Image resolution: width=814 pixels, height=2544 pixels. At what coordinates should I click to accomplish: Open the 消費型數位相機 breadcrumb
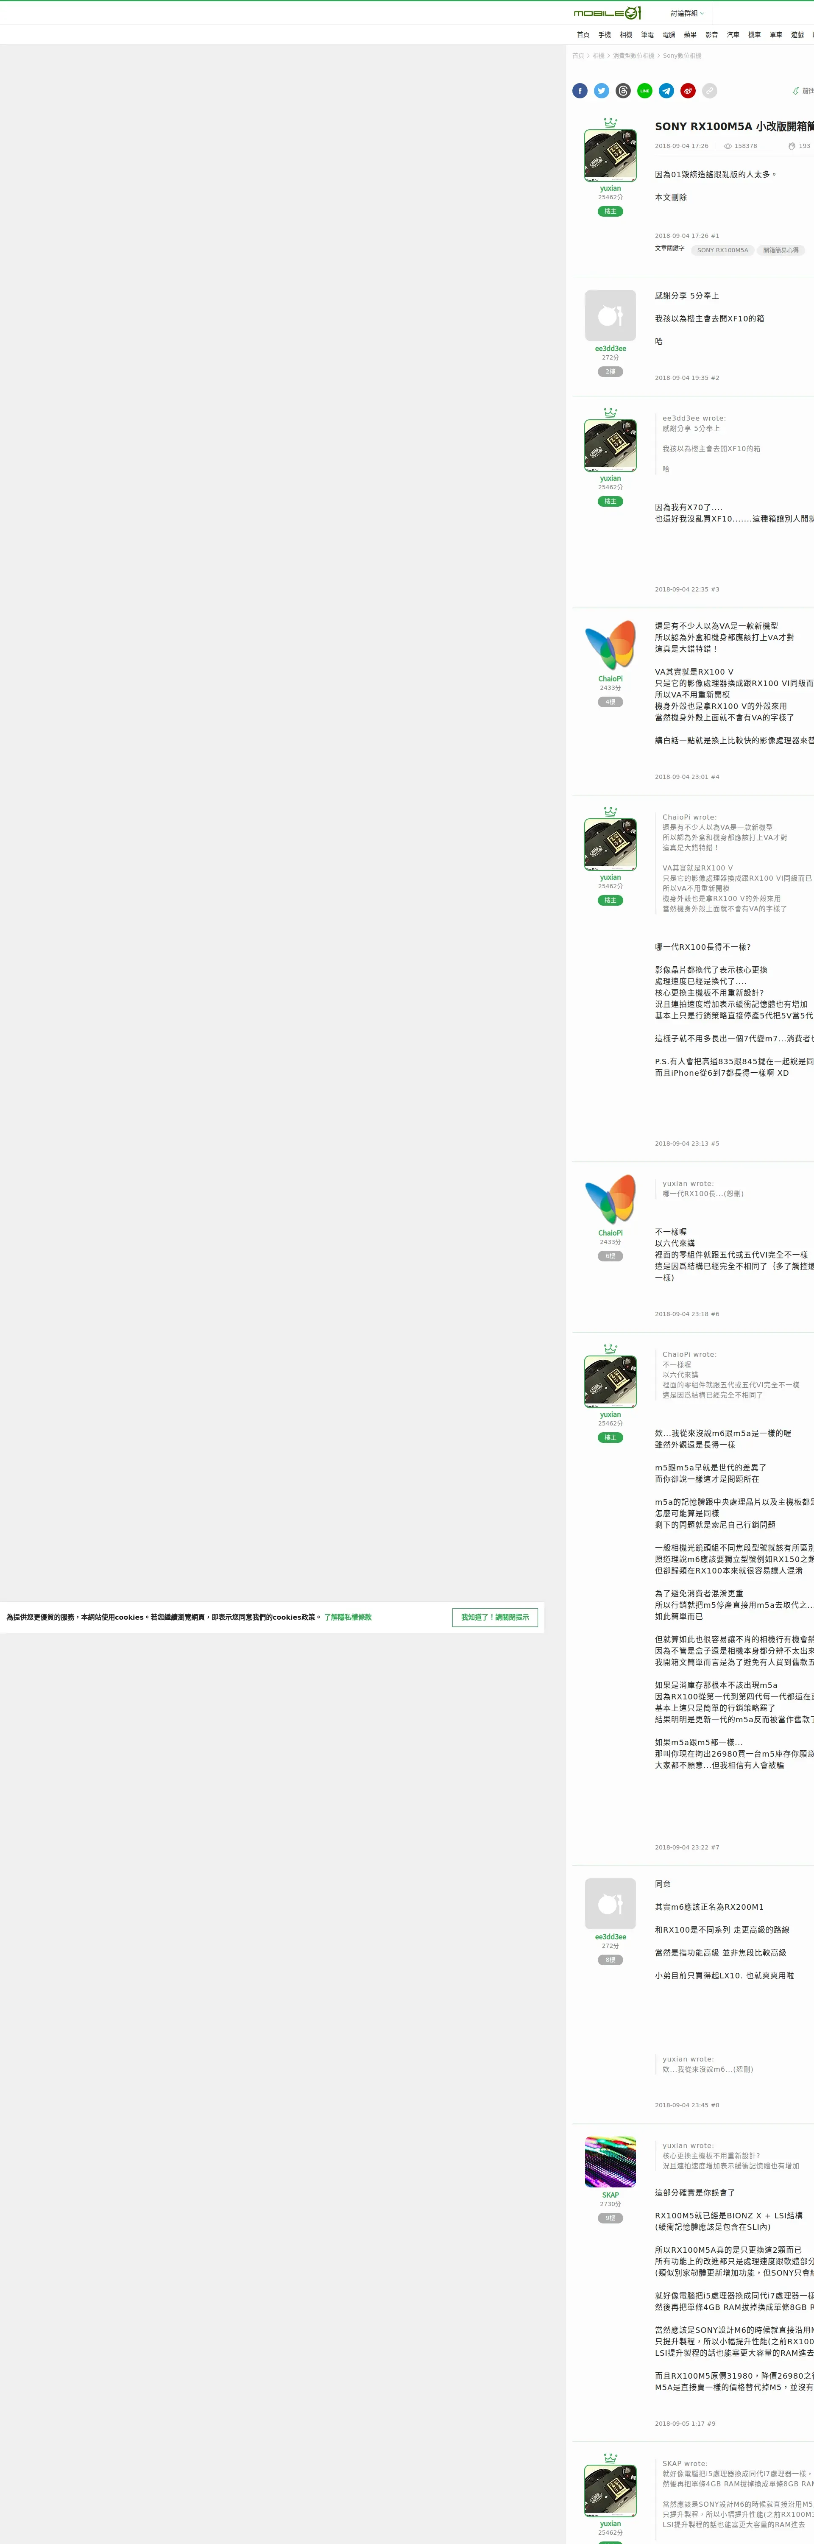pos(633,56)
